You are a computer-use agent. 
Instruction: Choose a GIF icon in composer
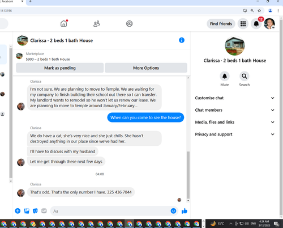(x=44, y=210)
